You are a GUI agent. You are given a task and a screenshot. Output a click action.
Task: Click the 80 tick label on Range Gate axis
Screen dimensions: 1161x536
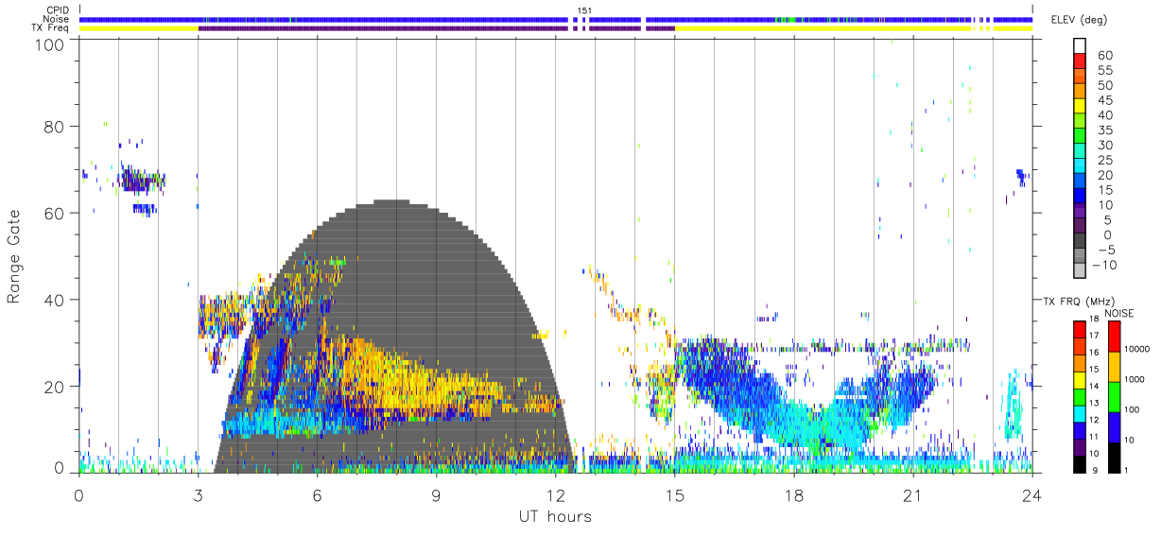(x=56, y=128)
